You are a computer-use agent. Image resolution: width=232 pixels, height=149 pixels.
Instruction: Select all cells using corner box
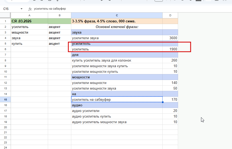pyautogui.click(x=5, y=15)
